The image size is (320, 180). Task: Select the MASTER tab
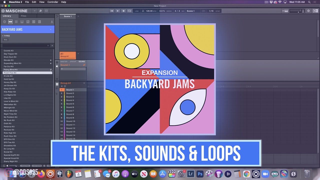click(64, 61)
